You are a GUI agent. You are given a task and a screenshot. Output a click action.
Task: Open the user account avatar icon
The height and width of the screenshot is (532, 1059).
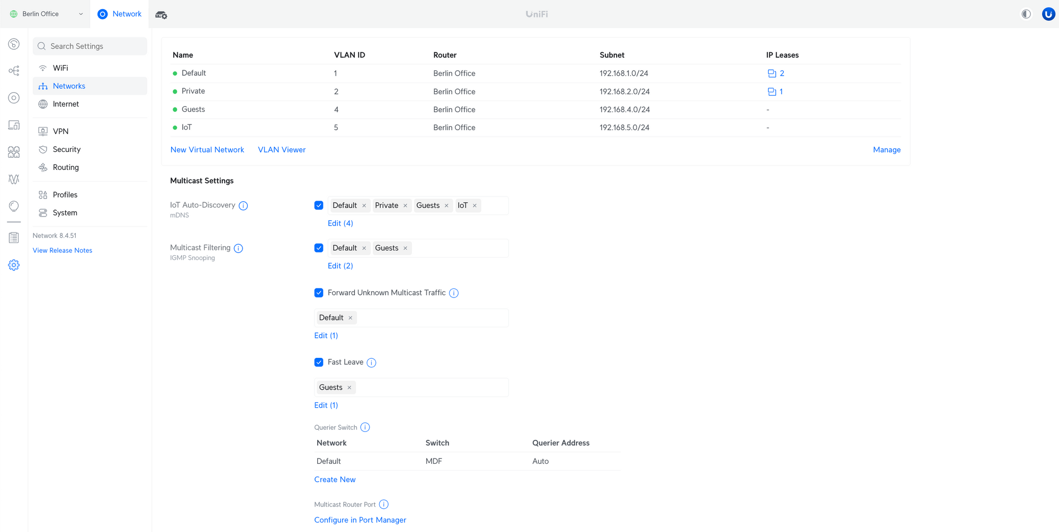pos(1048,14)
